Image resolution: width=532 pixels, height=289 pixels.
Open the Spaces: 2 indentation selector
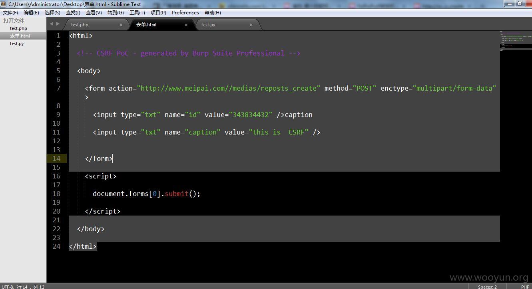487,287
